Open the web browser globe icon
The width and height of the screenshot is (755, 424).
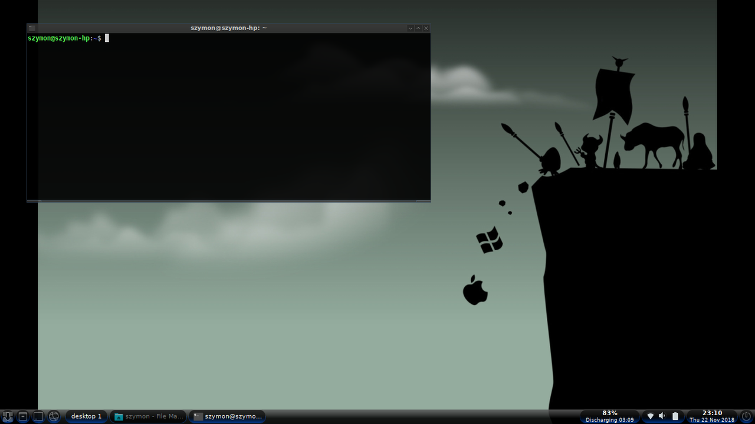(x=54, y=416)
